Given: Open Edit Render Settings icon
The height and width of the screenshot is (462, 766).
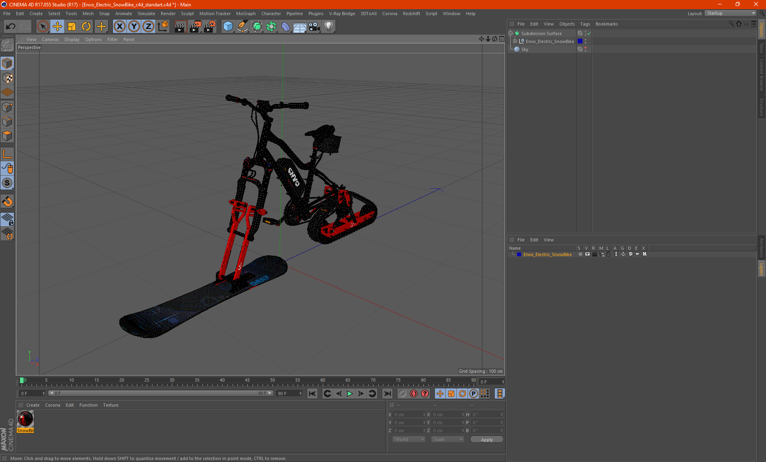Looking at the screenshot, I should click(210, 27).
